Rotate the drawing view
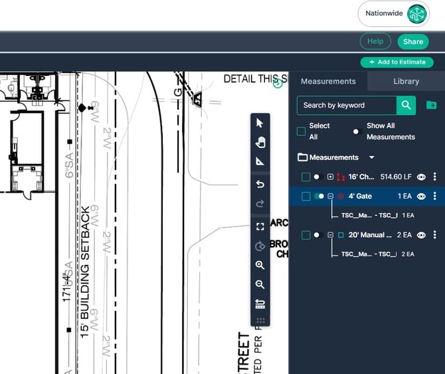Screen dimensions: 445x374 [260, 246]
